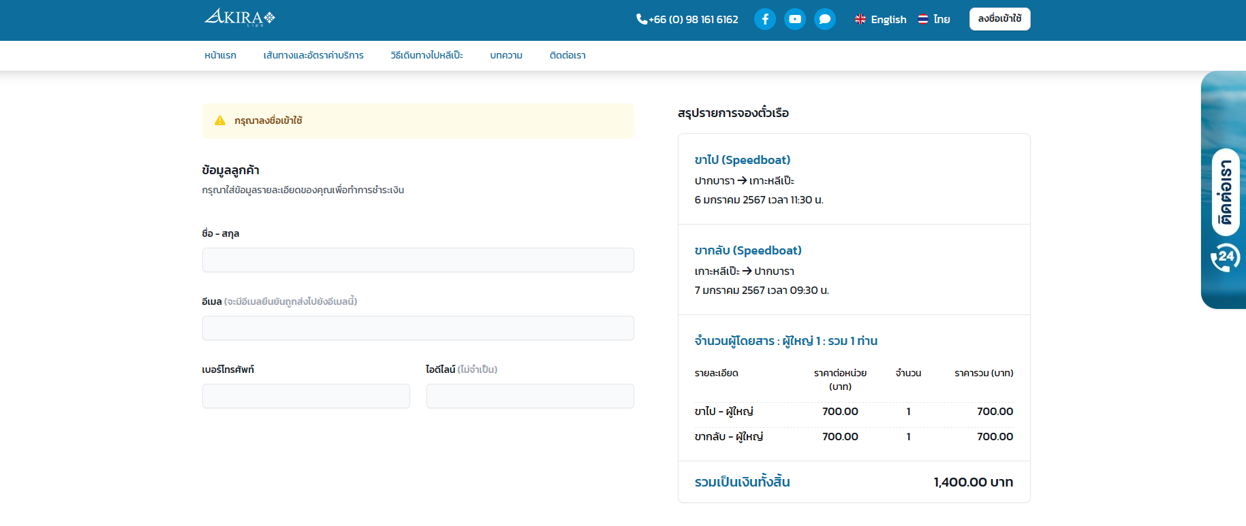1246x526 pixels.
Task: Click the route ปากบารา to เกาะหลีเป๊ะ
Action: point(745,181)
